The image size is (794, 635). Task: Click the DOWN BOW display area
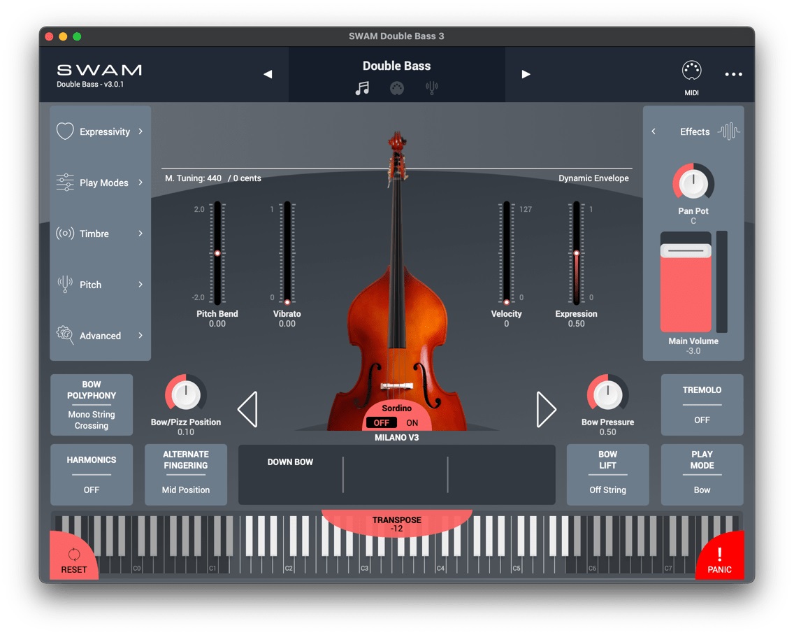pos(397,475)
